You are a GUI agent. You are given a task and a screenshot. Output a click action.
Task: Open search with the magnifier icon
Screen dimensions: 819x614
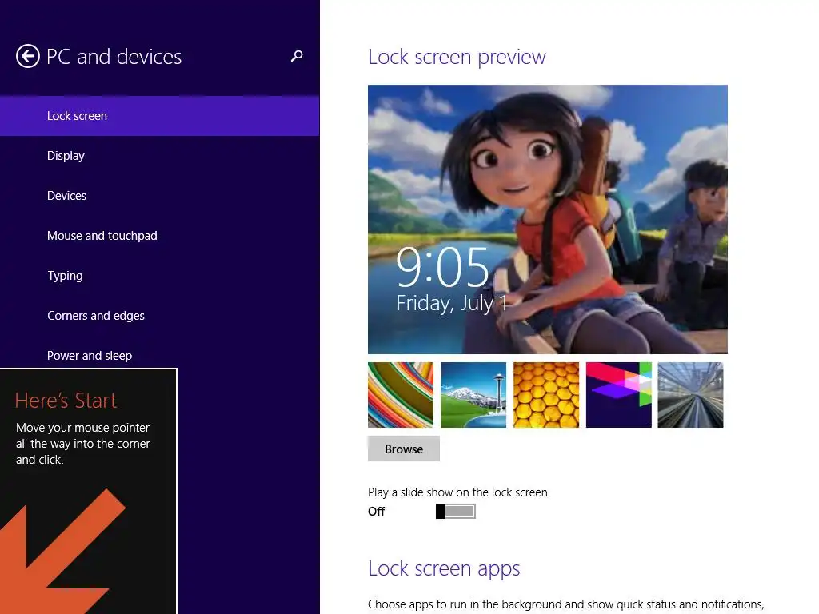click(297, 56)
